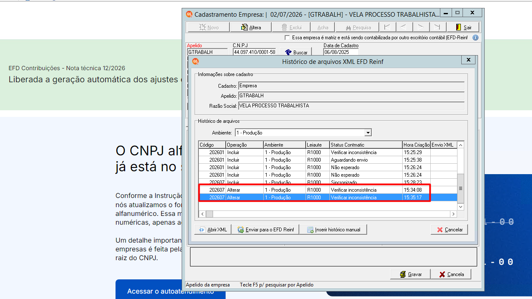Click 'Acessar o autoatendimento' on background page
This screenshot has height=299, width=532.
pos(170,291)
